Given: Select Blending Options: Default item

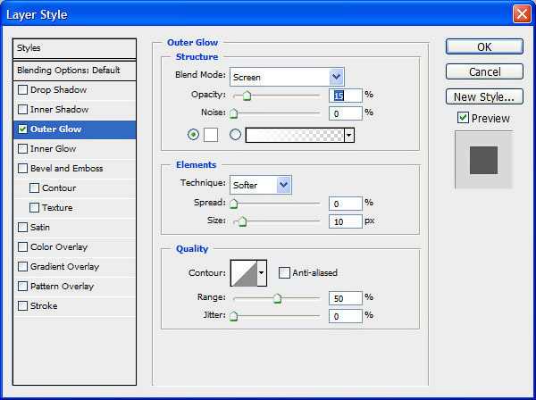Looking at the screenshot, I should (x=75, y=70).
